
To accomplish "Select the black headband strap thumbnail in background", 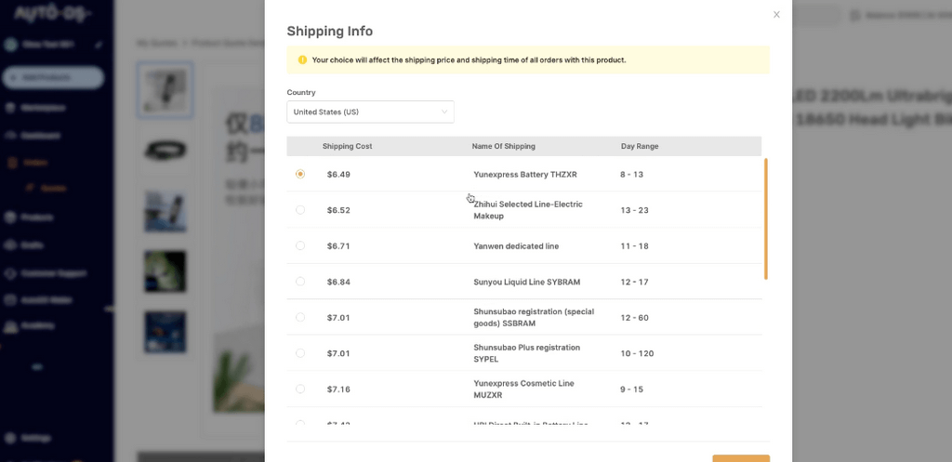I will pyautogui.click(x=165, y=151).
